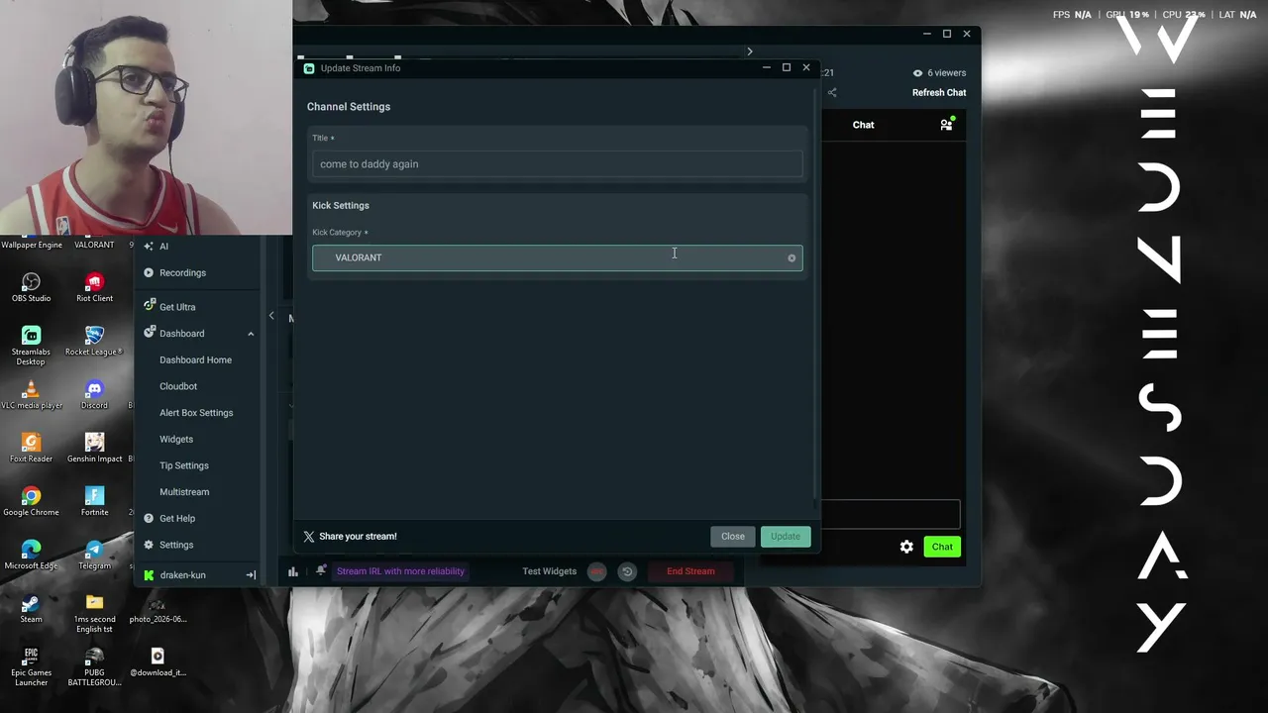Open Tip Settings sidebar item
Viewport: 1268px width, 713px height.
184,465
